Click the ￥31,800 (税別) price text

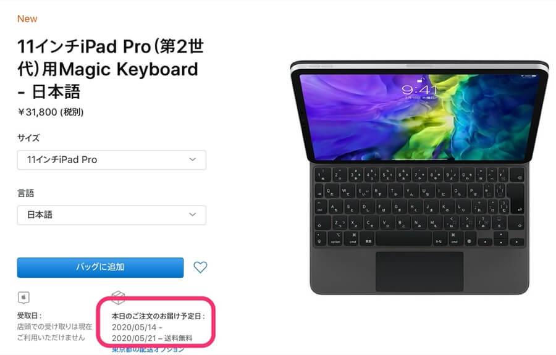(51, 112)
